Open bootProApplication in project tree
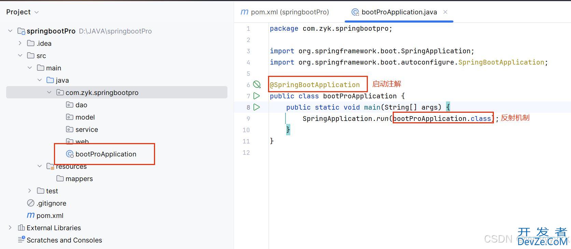The width and height of the screenshot is (571, 249). 106,154
